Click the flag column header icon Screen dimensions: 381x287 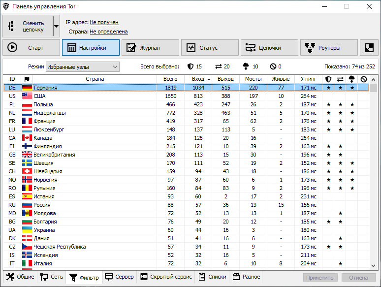[27, 79]
